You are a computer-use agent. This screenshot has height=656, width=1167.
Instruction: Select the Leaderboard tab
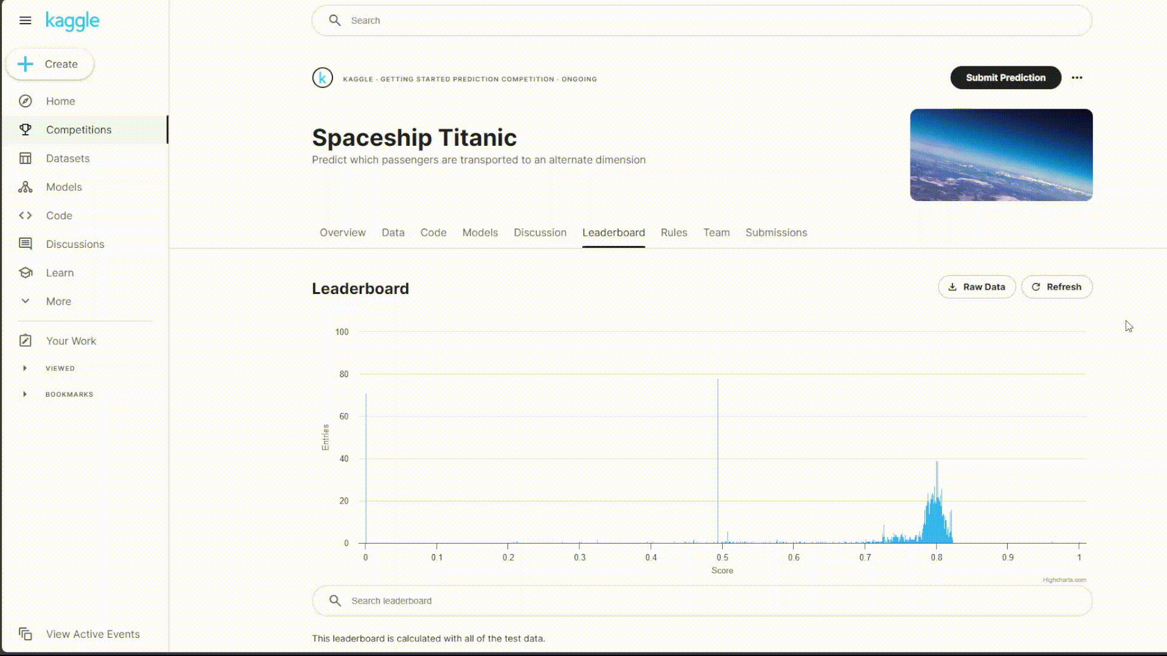point(613,232)
